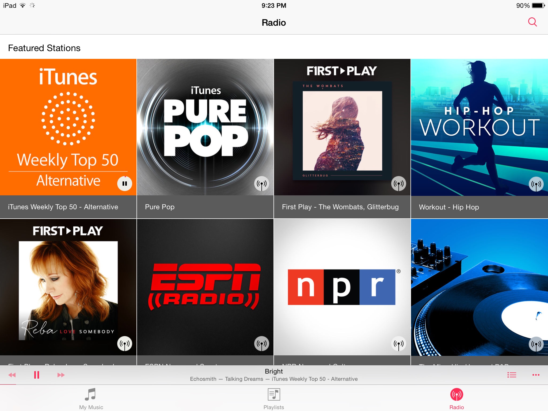Go back to previous track
This screenshot has width=548, height=411.
point(12,375)
